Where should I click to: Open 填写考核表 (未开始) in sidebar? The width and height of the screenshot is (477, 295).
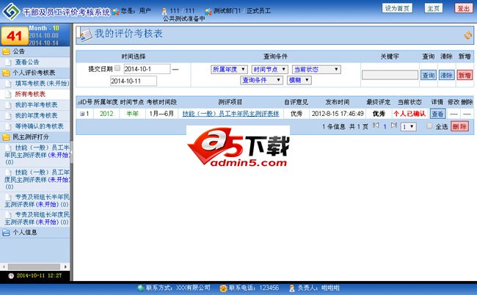[43, 84]
